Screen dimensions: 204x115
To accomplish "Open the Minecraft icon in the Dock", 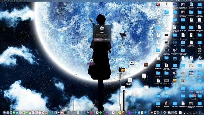I will click(x=46, y=112).
